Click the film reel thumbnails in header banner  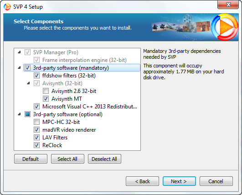point(181,25)
